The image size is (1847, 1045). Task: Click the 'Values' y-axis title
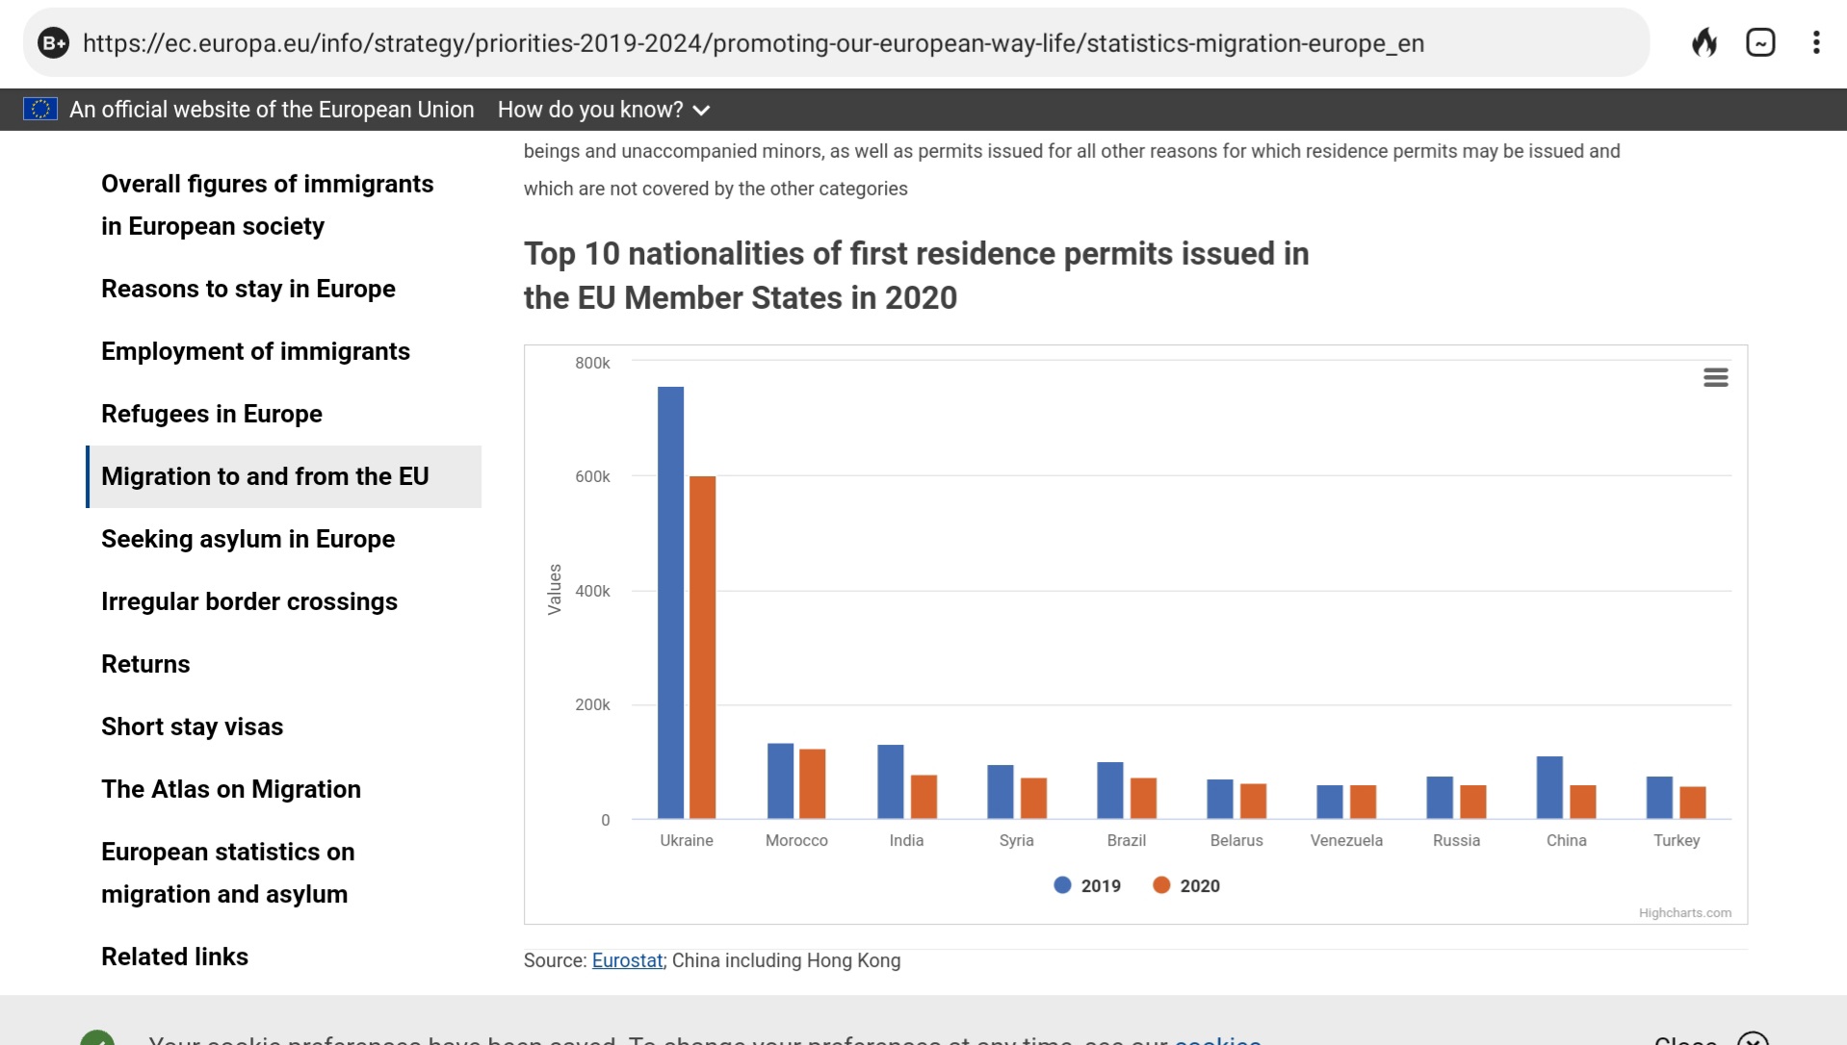point(555,589)
